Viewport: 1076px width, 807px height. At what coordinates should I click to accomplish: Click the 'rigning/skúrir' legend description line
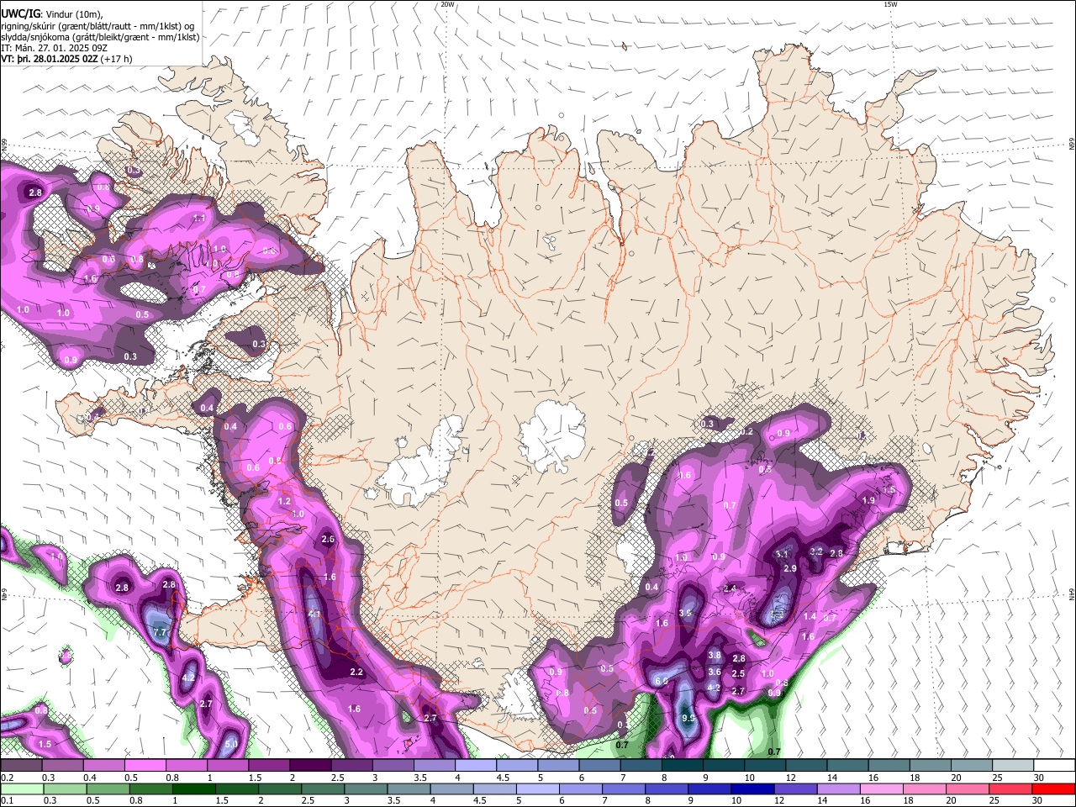(x=98, y=25)
